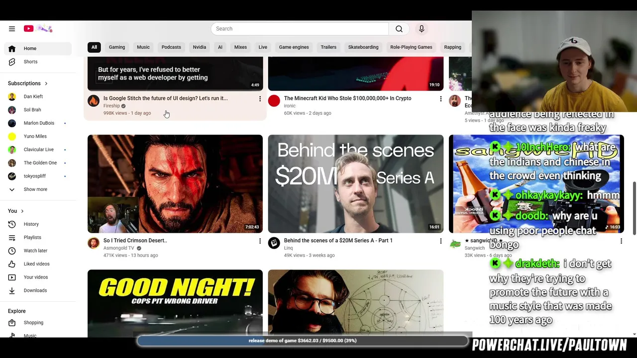Screen dimensions: 637x358
Task: Activate voice search microphone
Action: click(422, 29)
